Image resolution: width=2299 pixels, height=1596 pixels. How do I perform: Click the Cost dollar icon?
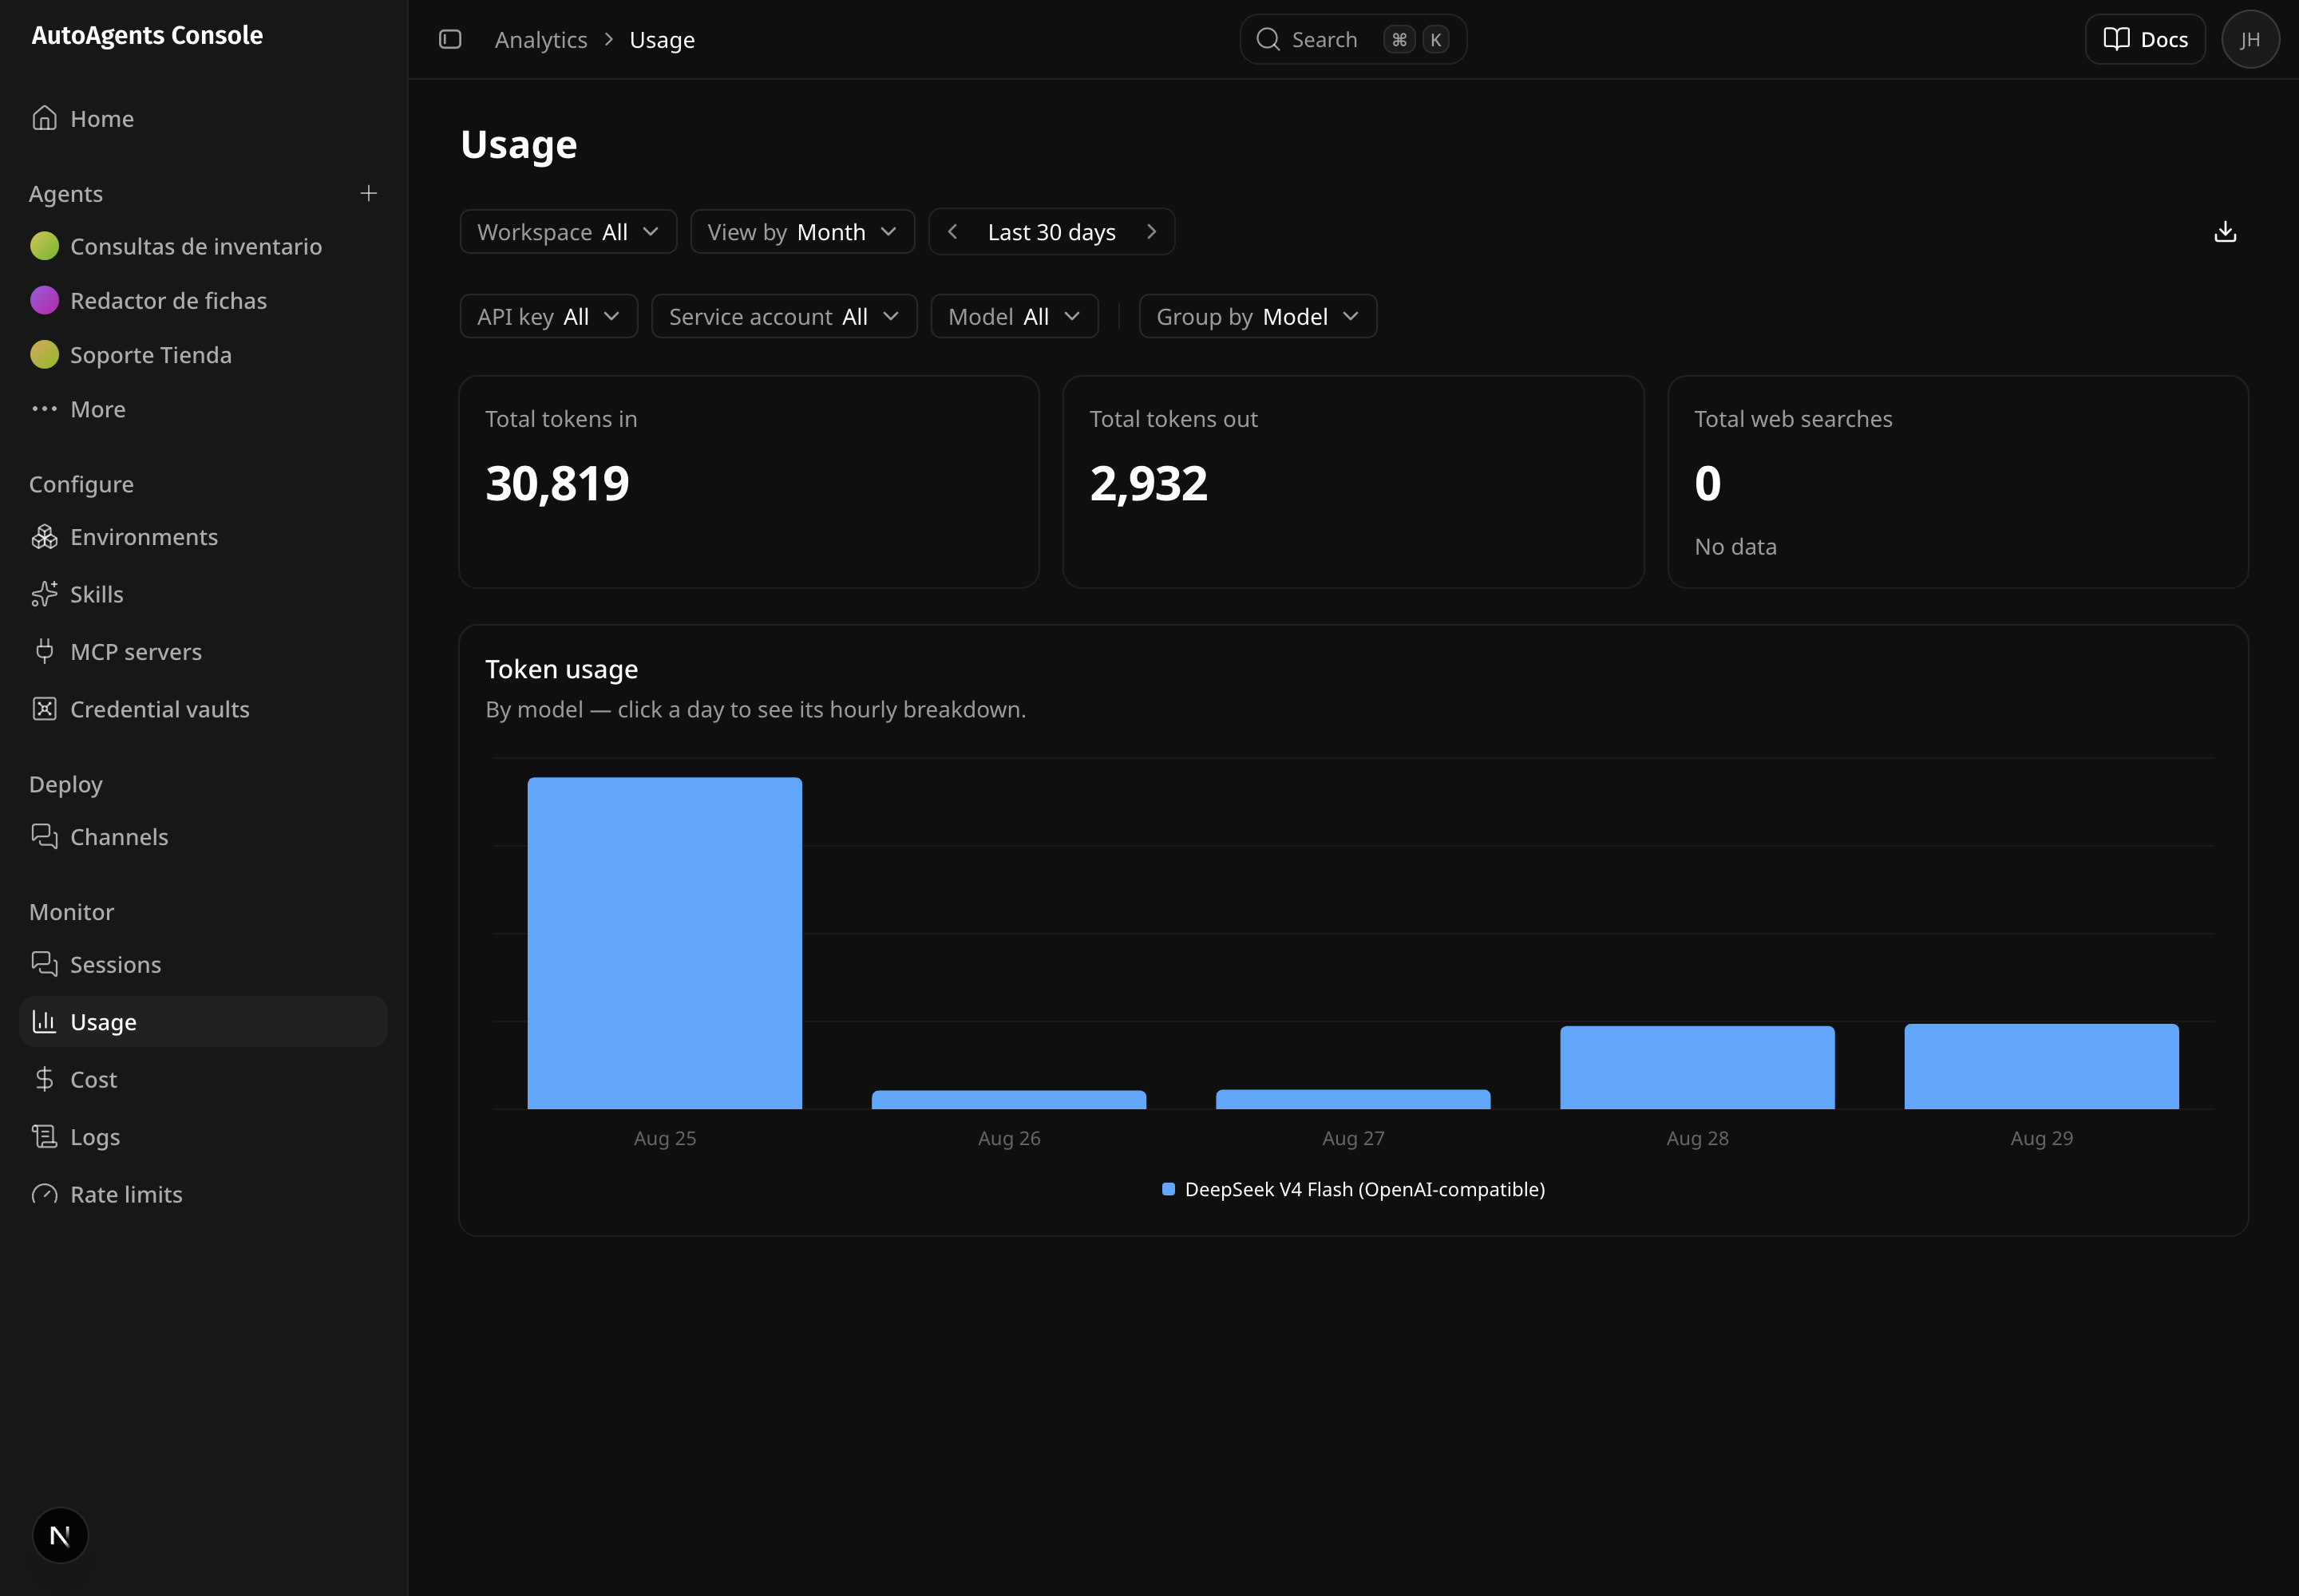(x=44, y=1079)
